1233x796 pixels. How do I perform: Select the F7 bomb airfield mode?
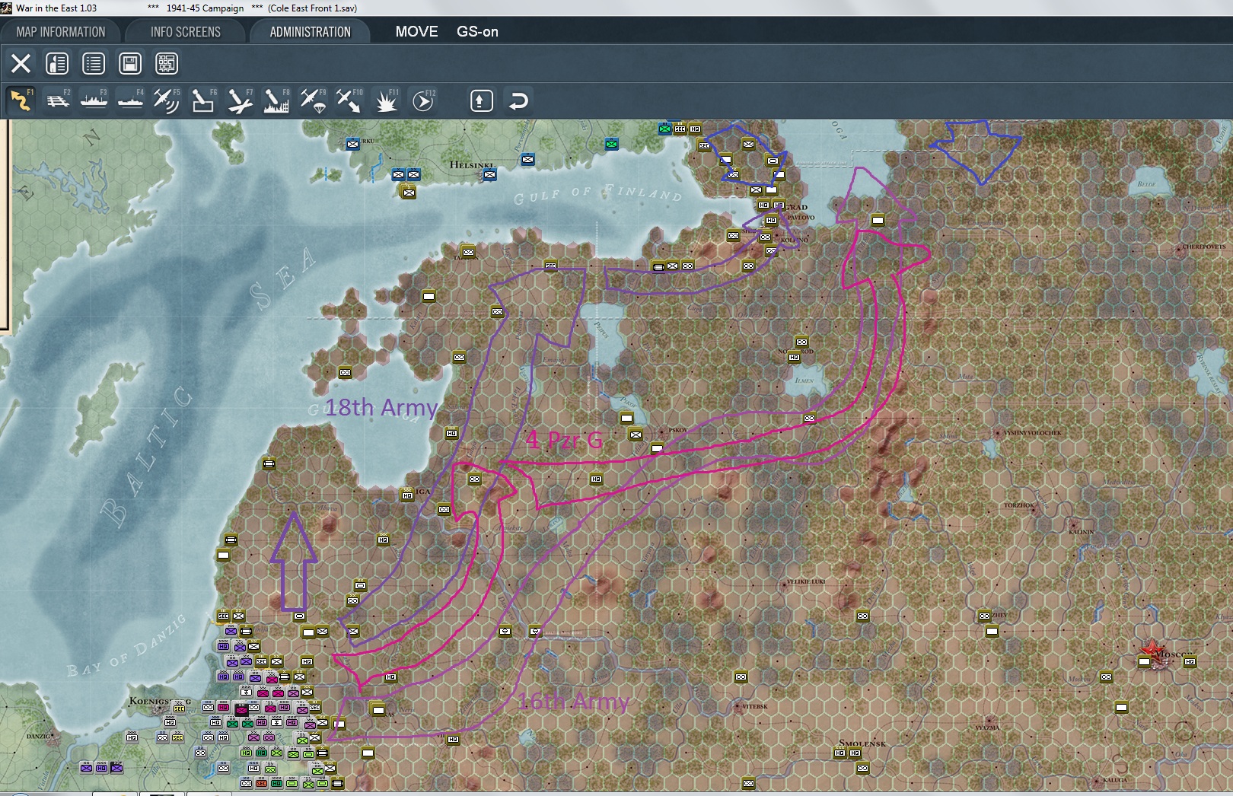[240, 100]
